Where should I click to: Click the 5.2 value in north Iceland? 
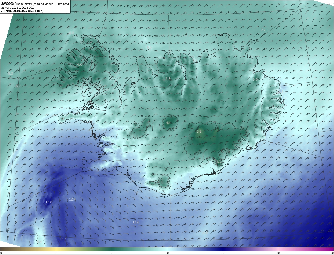click(168, 78)
